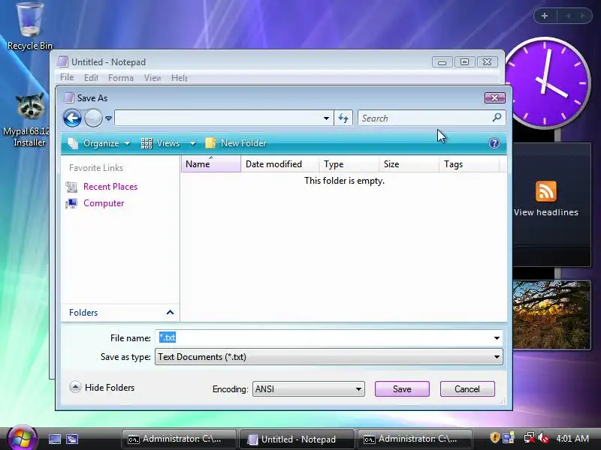The image size is (601, 450).
Task: Click the Refresh button next to address bar
Action: point(343,118)
